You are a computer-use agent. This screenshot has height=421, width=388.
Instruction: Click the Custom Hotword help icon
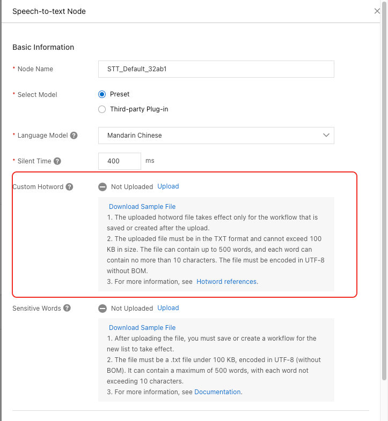click(69, 187)
